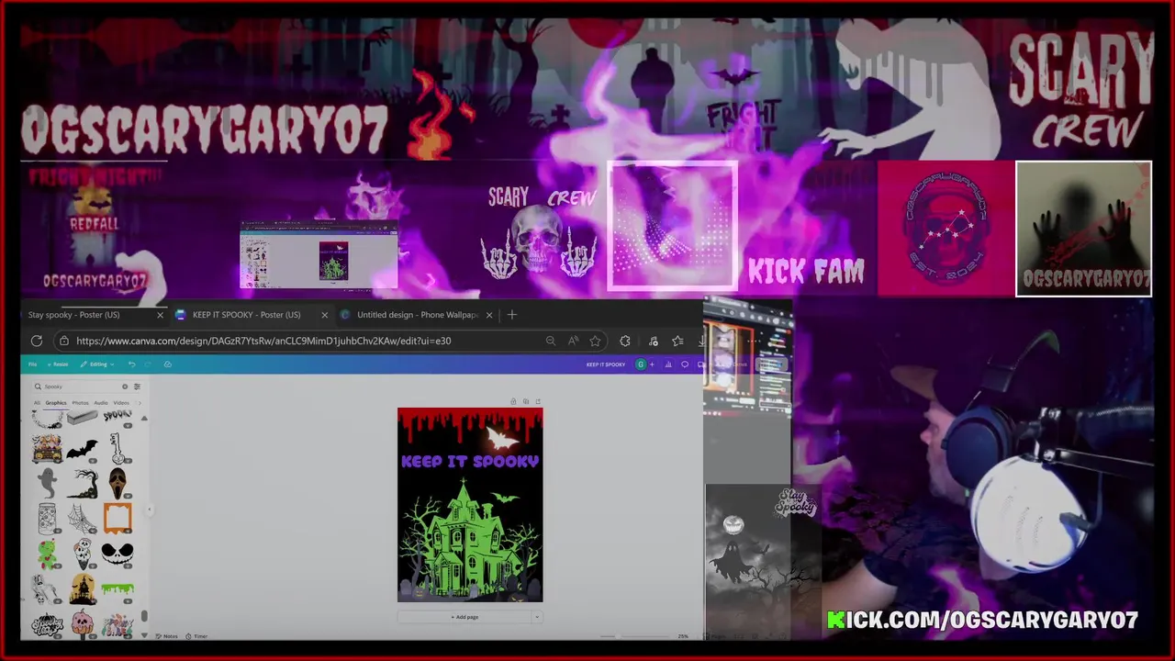The image size is (1175, 661).
Task: Add a page via icon above poster
Action: [x=538, y=401]
